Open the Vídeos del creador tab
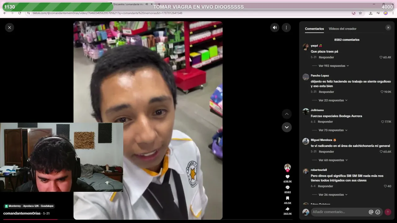Screen dimensions: 397x223 (342, 29)
